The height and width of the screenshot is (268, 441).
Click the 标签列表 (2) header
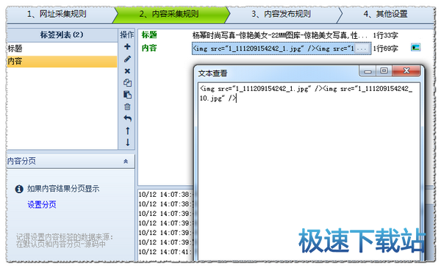[x=62, y=35]
